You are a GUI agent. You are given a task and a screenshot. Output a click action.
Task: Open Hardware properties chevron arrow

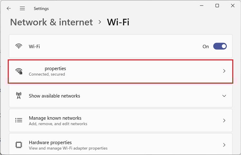click(x=224, y=145)
